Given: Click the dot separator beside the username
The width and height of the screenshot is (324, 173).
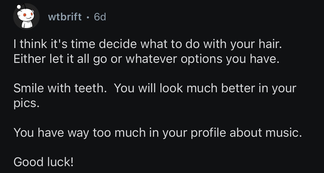Looking at the screenshot, I should pos(88,17).
